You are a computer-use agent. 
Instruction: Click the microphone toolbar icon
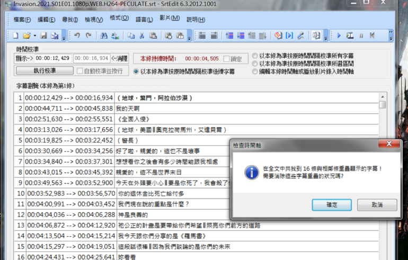(300, 35)
